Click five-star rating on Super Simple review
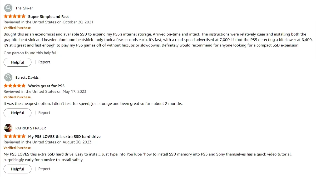Image resolution: width=316 pixels, height=177 pixels. coord(14,17)
